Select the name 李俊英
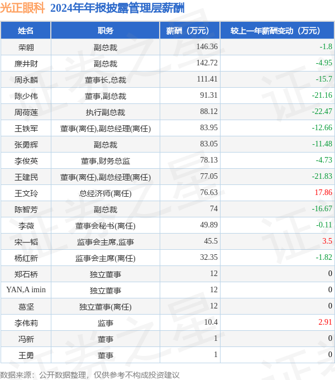Image resolution: width=335 pixels, height=380 pixels. [x=26, y=161]
